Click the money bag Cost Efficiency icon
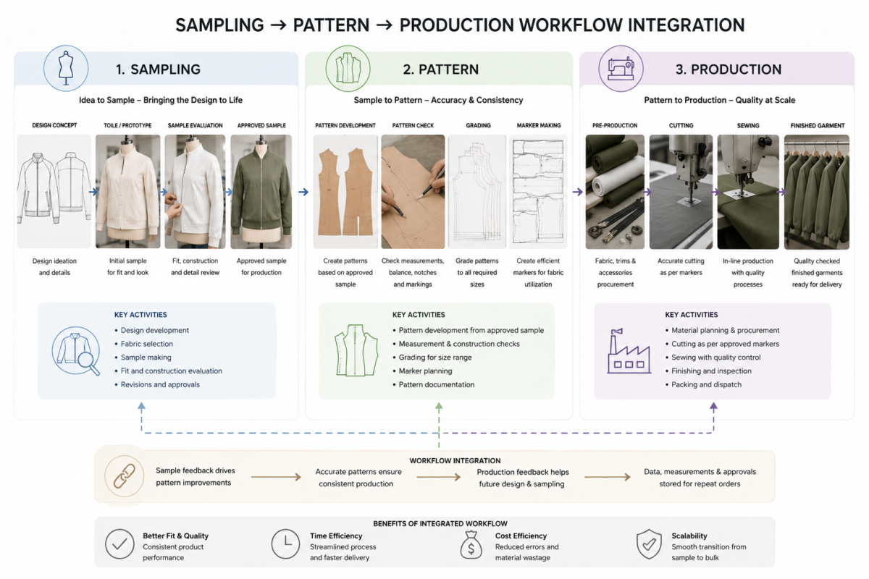The width and height of the screenshot is (869, 579). tap(471, 544)
